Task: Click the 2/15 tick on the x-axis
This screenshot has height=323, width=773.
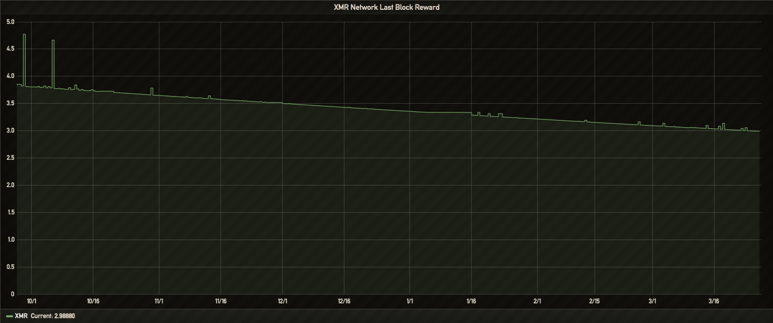Action: pyautogui.click(x=594, y=301)
